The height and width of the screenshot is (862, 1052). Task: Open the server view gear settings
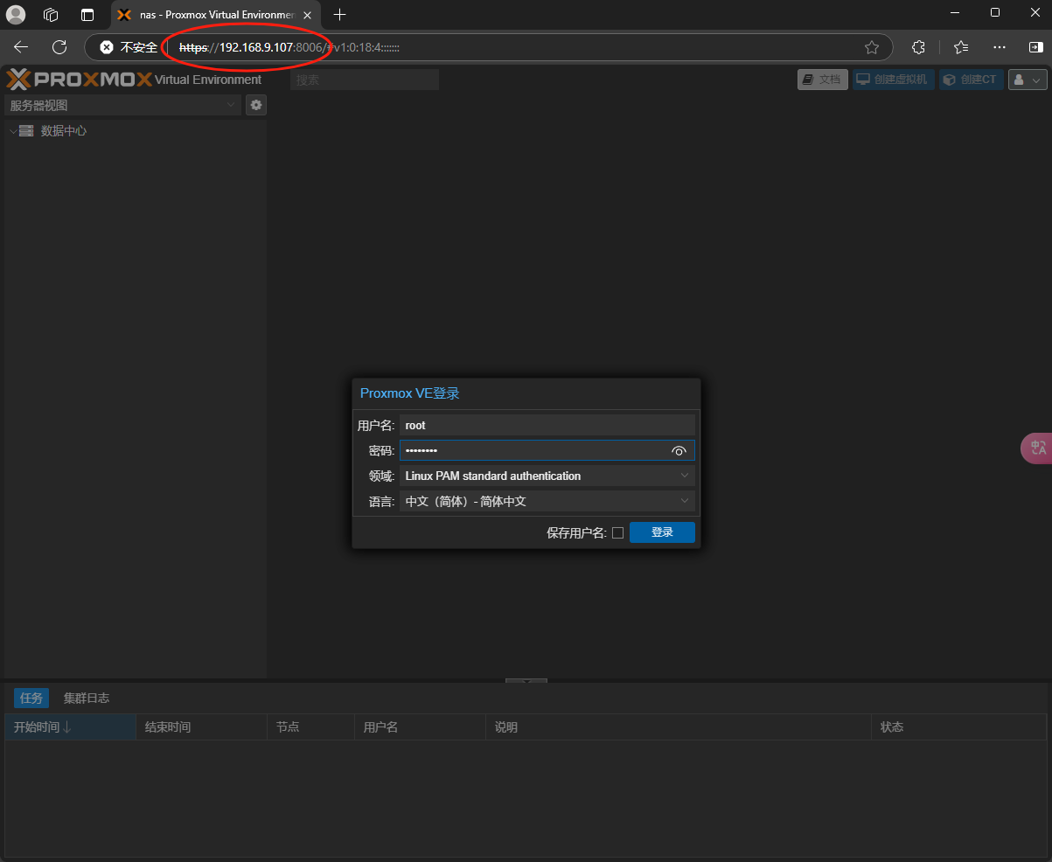pyautogui.click(x=256, y=105)
